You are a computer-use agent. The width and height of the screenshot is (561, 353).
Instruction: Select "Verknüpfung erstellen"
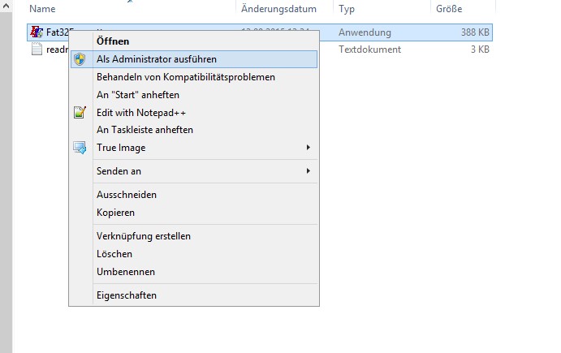[x=143, y=236]
